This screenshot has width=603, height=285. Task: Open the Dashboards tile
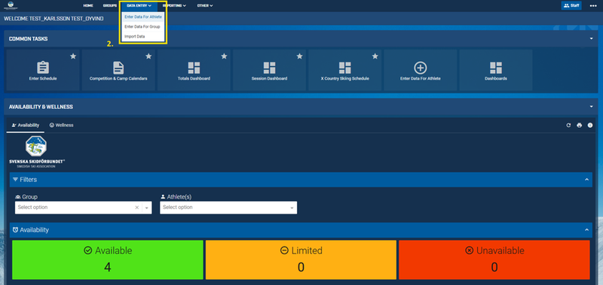tap(496, 70)
